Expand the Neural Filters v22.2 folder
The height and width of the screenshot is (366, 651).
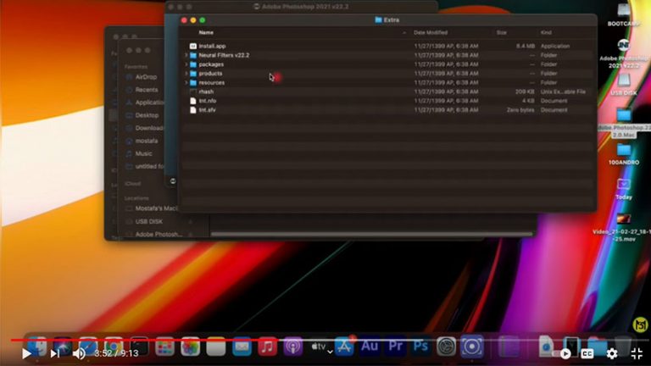pos(186,55)
